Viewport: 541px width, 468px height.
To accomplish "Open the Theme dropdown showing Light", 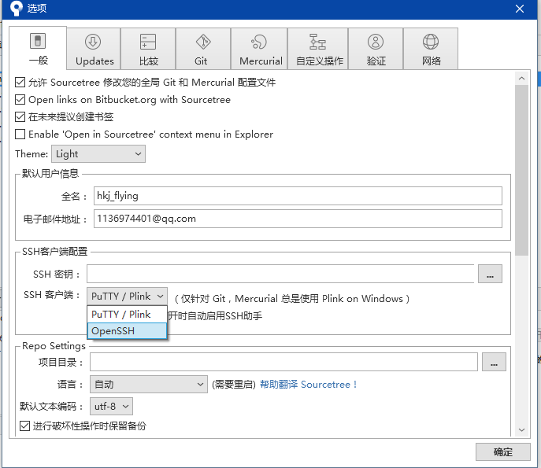I will tap(98, 153).
